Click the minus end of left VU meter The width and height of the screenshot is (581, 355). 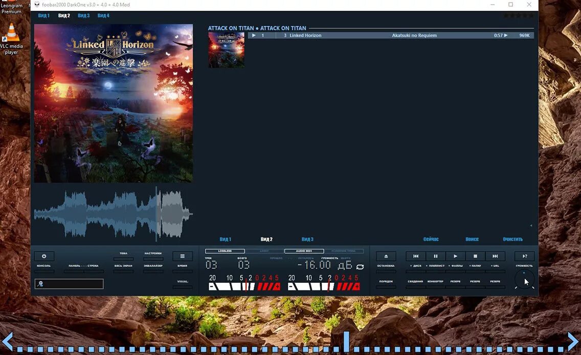tap(212, 286)
